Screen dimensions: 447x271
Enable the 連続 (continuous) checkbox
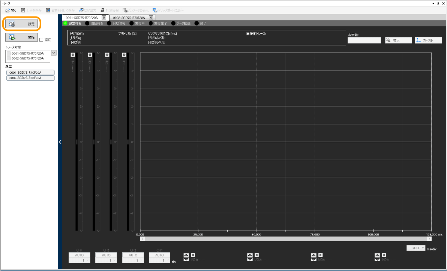(42, 40)
